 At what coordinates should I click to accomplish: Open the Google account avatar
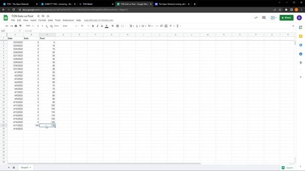(x=299, y=18)
